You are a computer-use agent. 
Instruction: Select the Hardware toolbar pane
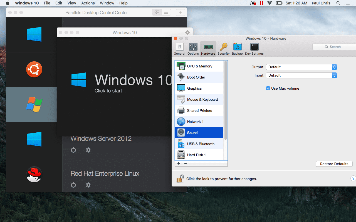point(208,49)
